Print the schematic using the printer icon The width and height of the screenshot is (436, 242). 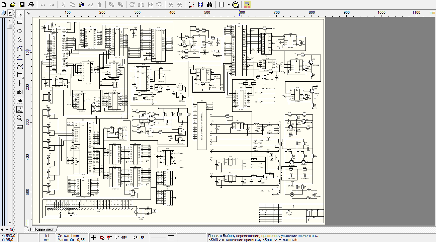31,5
